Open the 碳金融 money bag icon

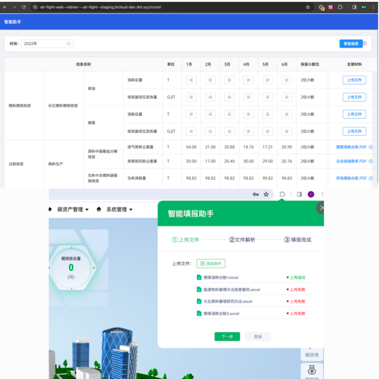tap(312, 370)
